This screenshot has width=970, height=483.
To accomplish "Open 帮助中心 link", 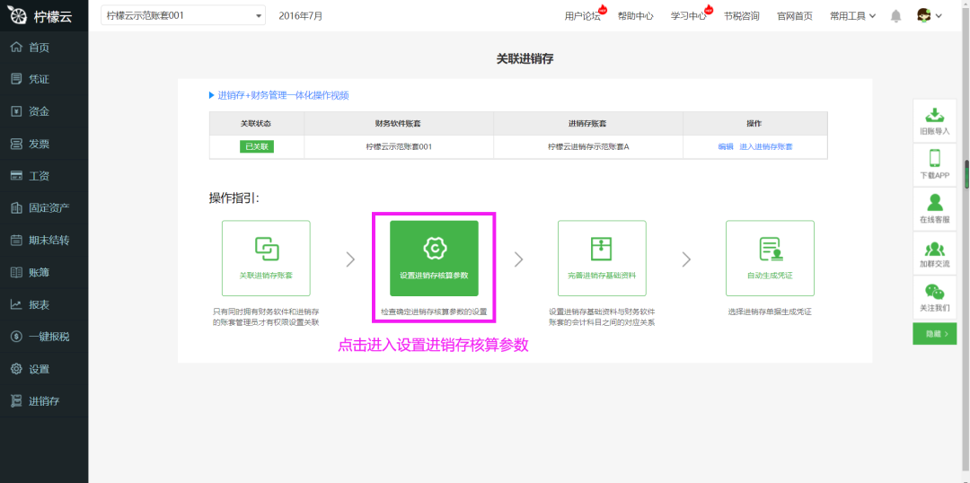I will (635, 16).
